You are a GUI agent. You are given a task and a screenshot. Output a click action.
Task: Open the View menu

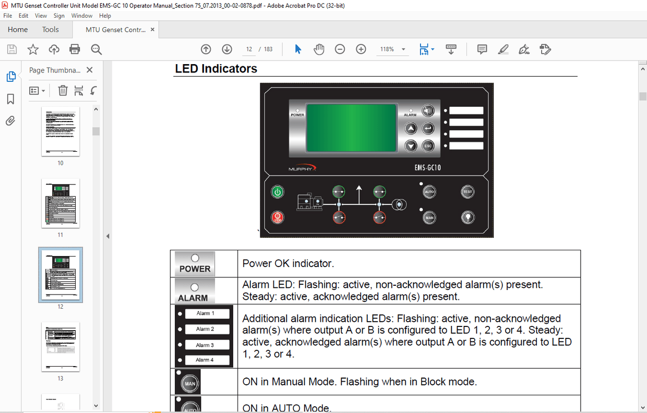tap(41, 16)
